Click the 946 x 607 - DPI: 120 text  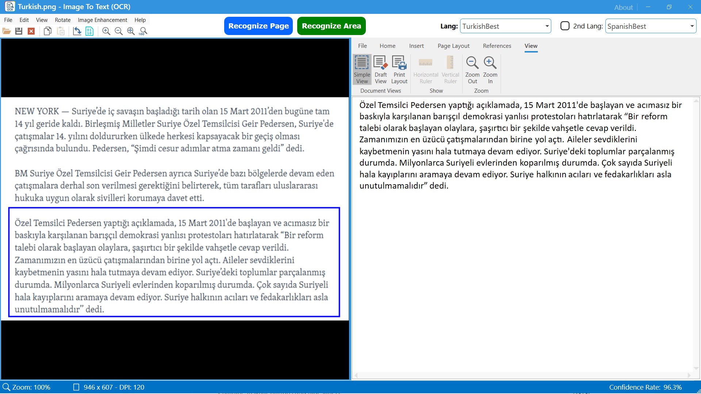[114, 387]
